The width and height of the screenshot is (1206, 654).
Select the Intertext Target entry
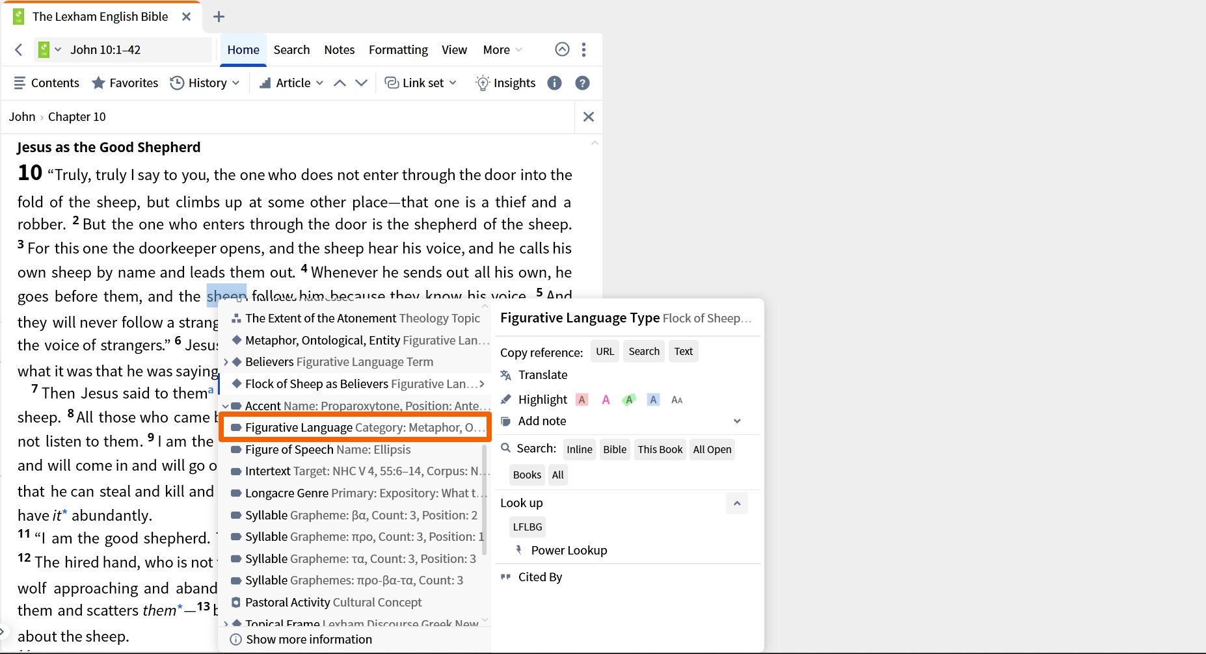point(355,471)
